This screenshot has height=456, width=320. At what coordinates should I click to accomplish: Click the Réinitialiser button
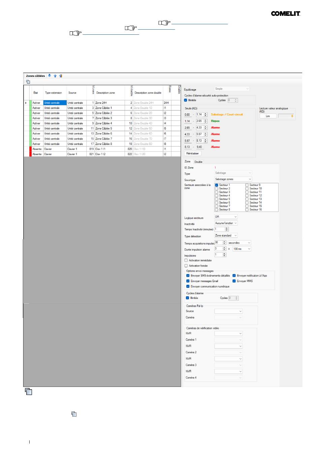point(192,153)
